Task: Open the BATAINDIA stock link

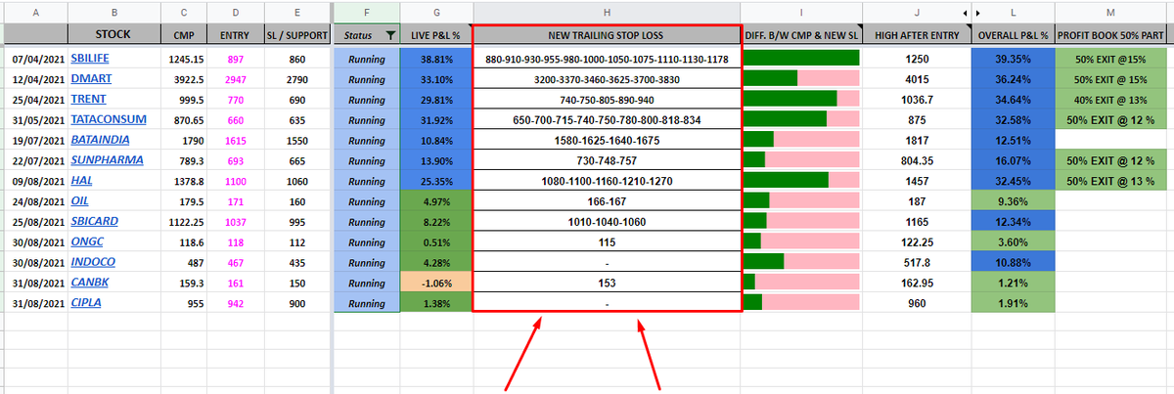Action: click(x=102, y=140)
